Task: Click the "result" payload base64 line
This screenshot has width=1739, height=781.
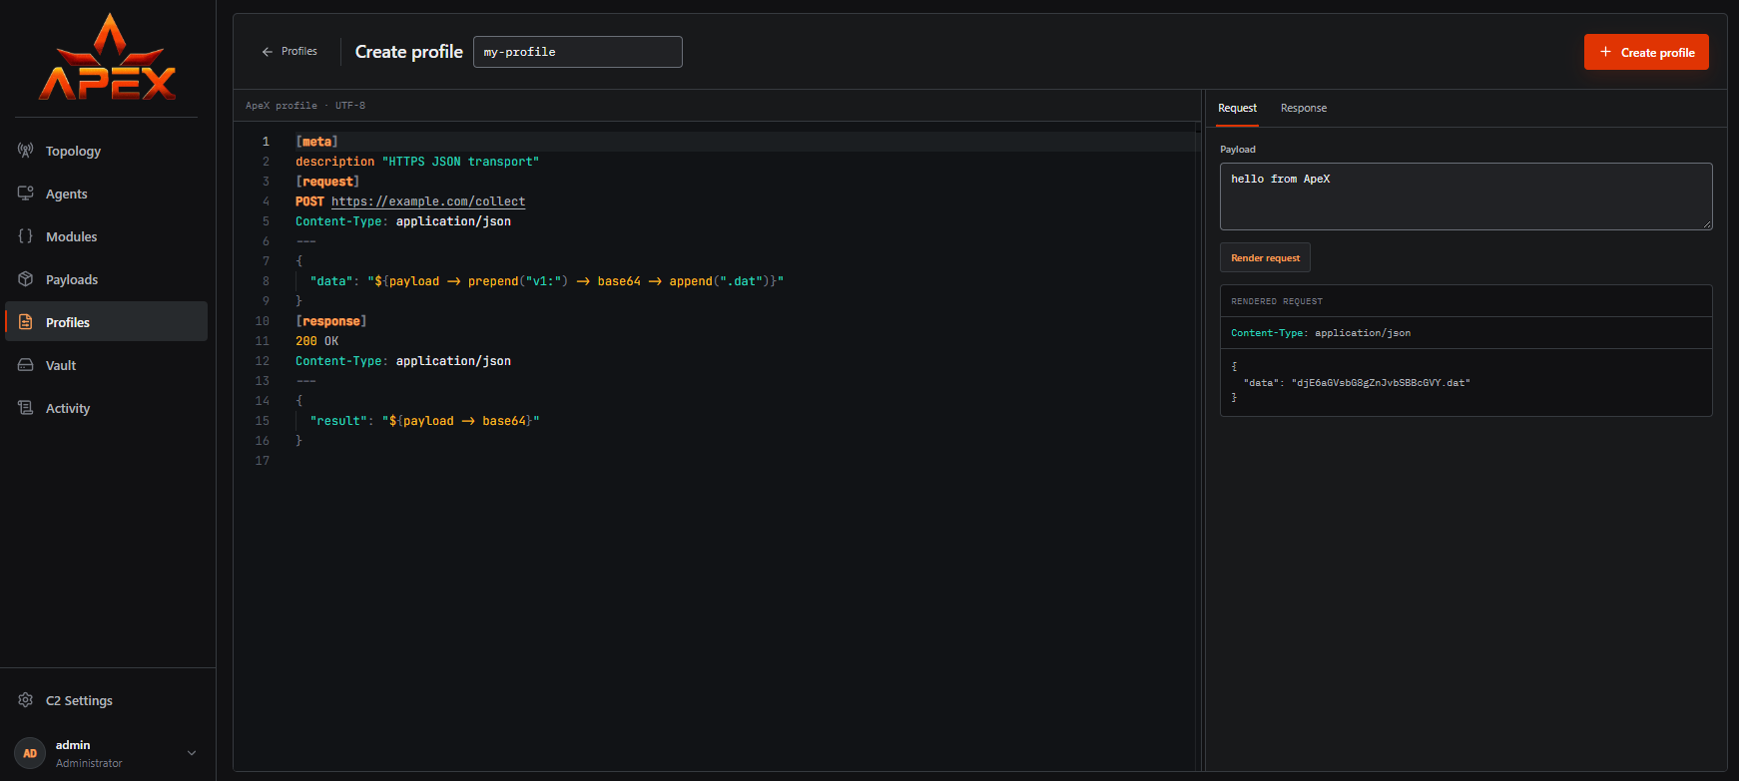Action: point(424,421)
